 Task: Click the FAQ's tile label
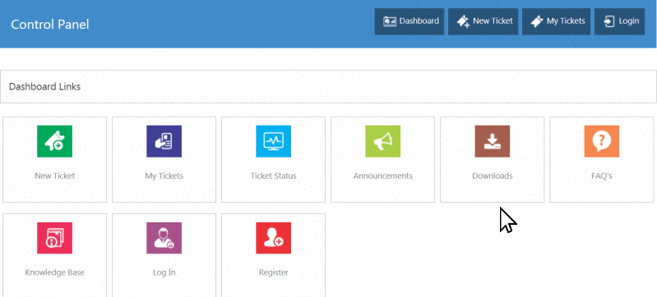602,176
